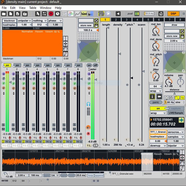Screen dimensions: 186x186
Task: Open the Table menu
Action: [33, 8]
